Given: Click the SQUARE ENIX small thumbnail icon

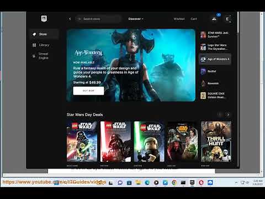Looking at the screenshot, I should pos(203,96).
